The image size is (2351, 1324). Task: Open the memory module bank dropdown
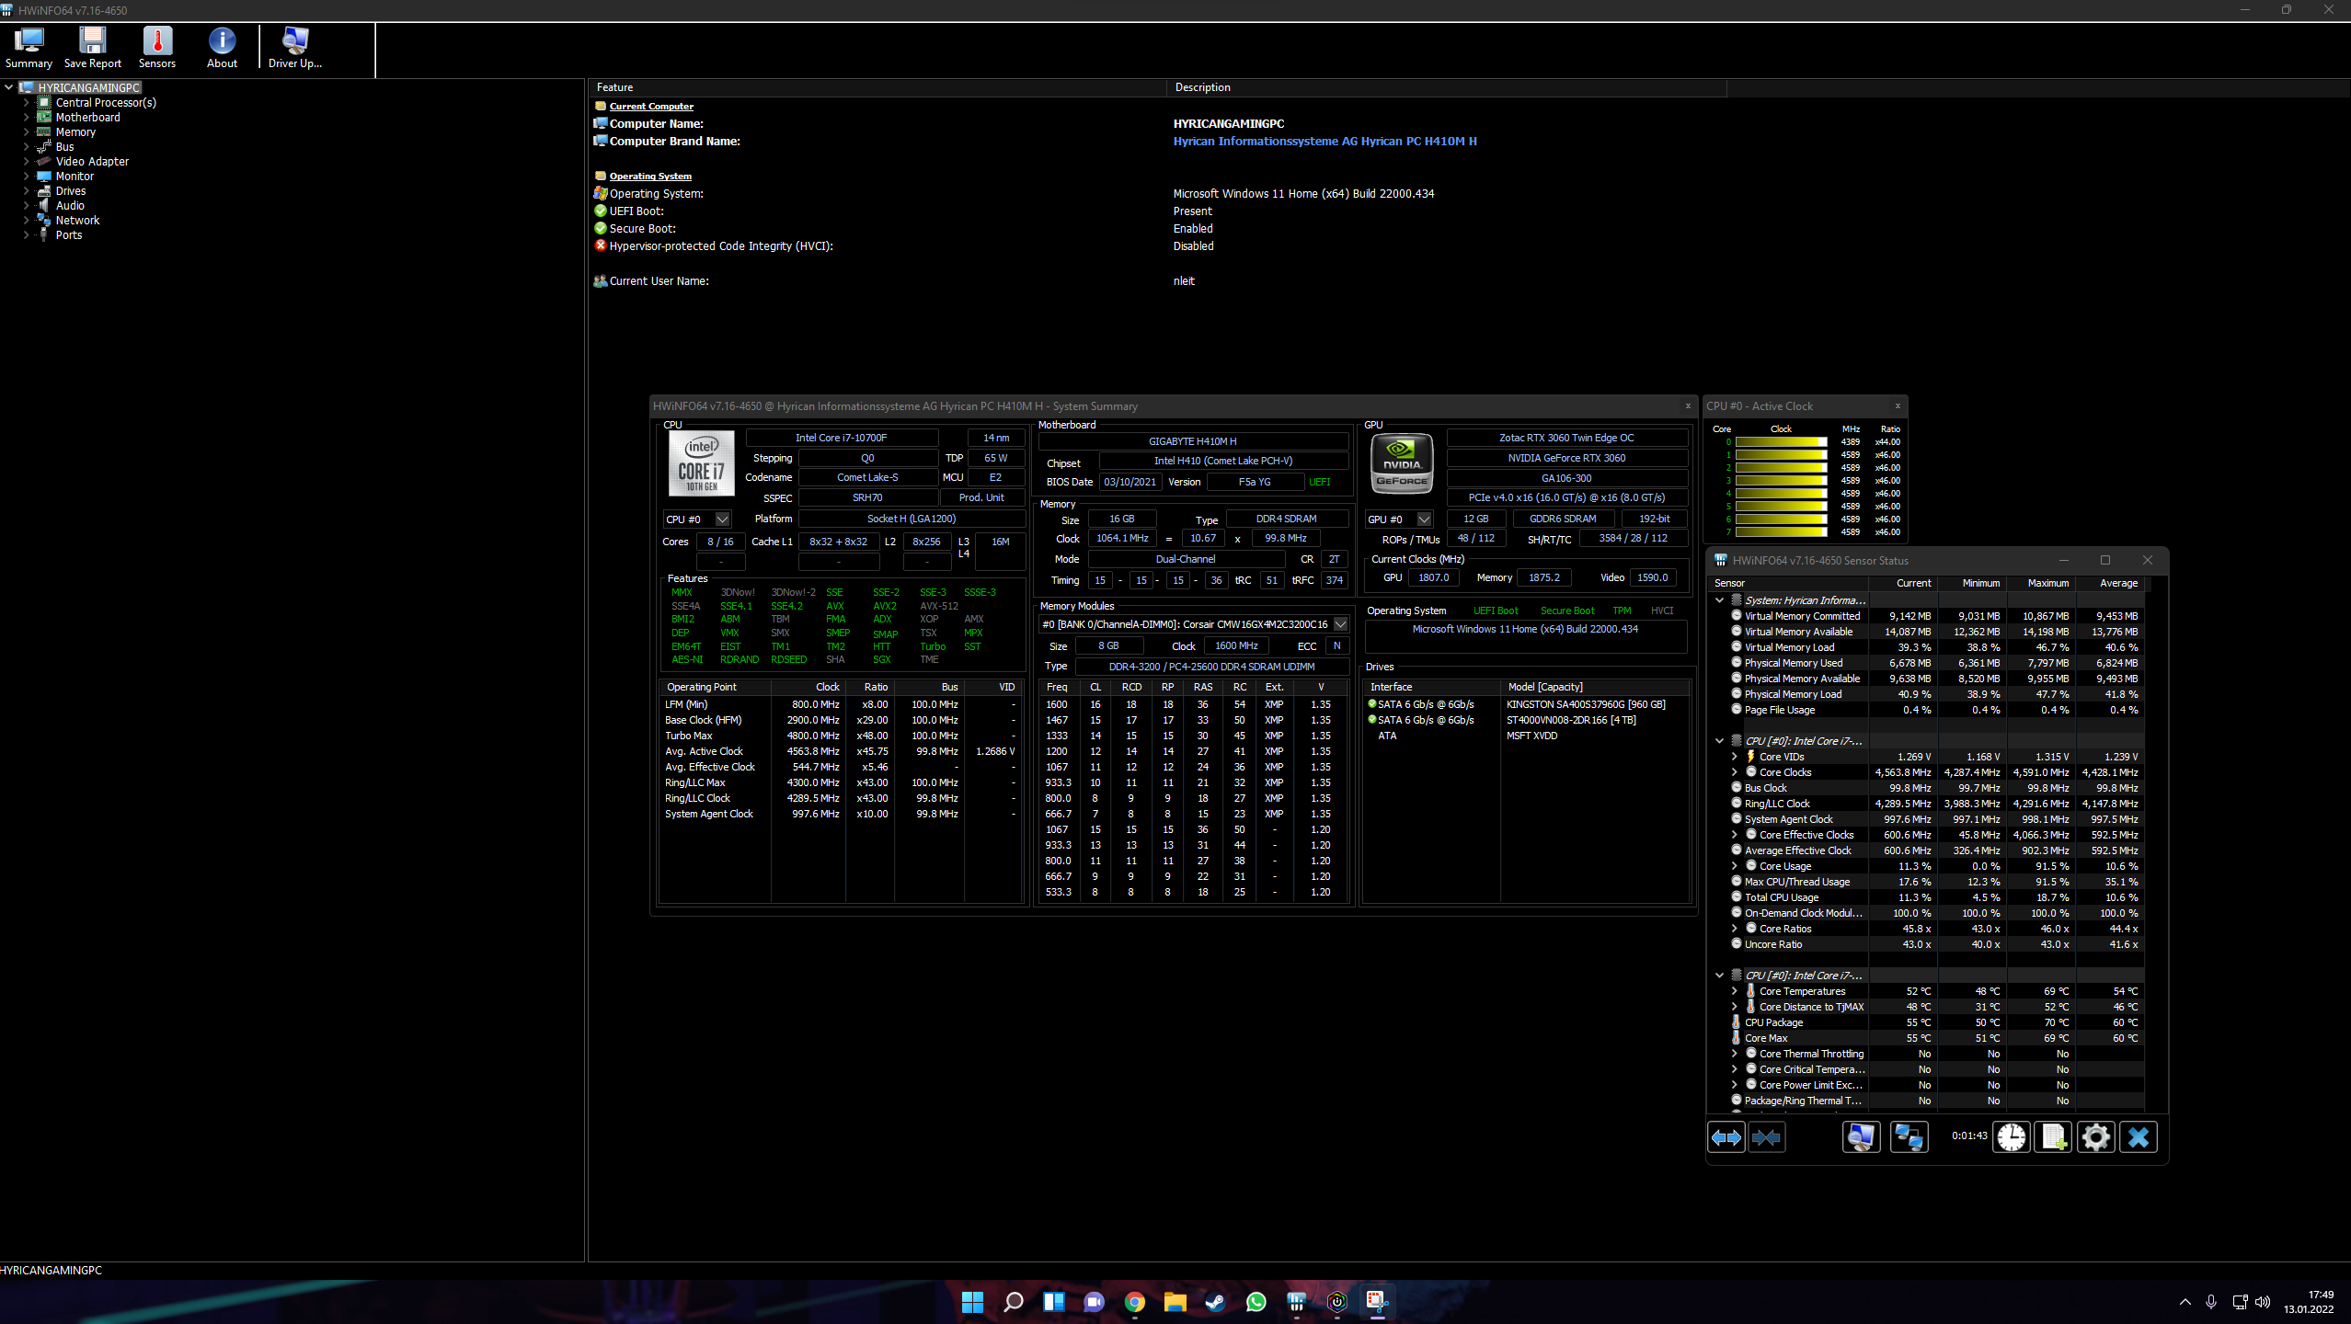coord(1341,624)
